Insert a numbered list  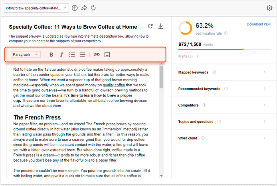tap(72, 54)
